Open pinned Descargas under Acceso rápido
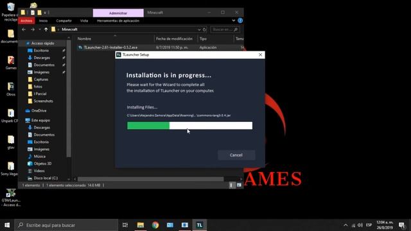This screenshot has width=411, height=231. [42, 58]
